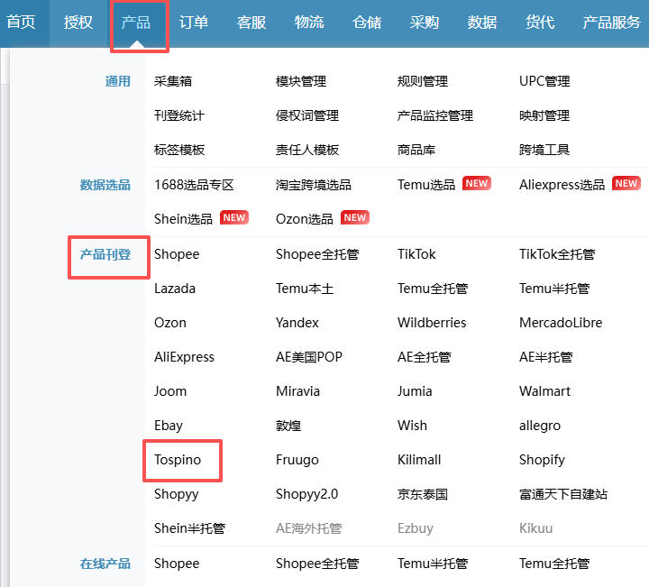Click 侵权词管理 menu item

(x=306, y=115)
